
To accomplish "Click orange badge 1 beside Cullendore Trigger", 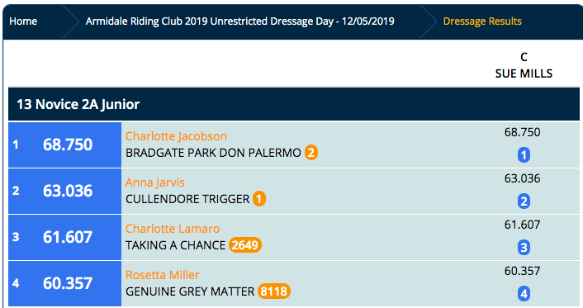I will point(259,199).
